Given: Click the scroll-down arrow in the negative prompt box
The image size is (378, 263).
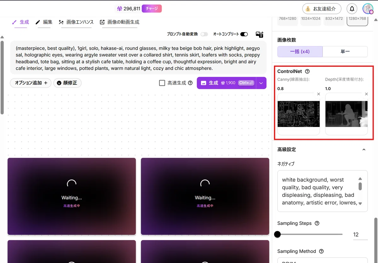Looking at the screenshot, I should 360,203.
